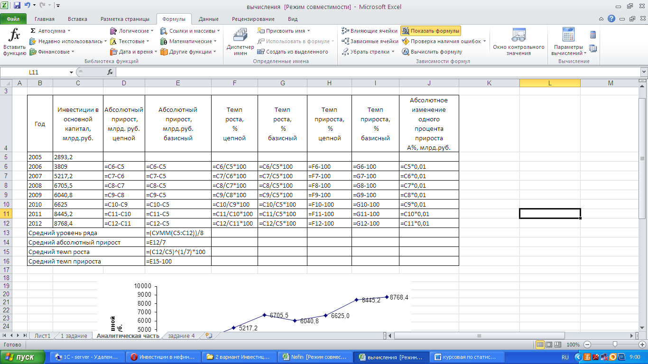Click Zoom Out minus button
The height and width of the screenshot is (364, 648).
click(588, 345)
